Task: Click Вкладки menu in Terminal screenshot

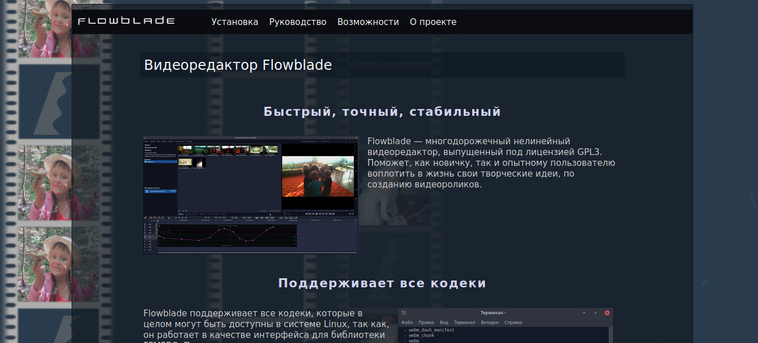Action: (490, 323)
